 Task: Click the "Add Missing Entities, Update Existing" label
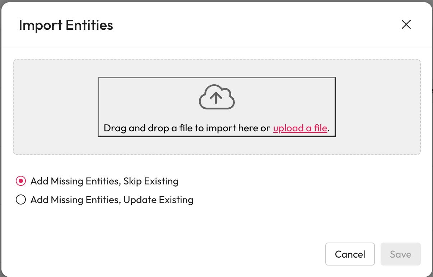[112, 200]
